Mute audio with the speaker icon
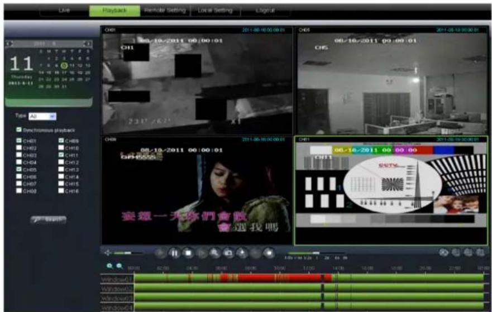492x312 pixels. pyautogui.click(x=108, y=253)
